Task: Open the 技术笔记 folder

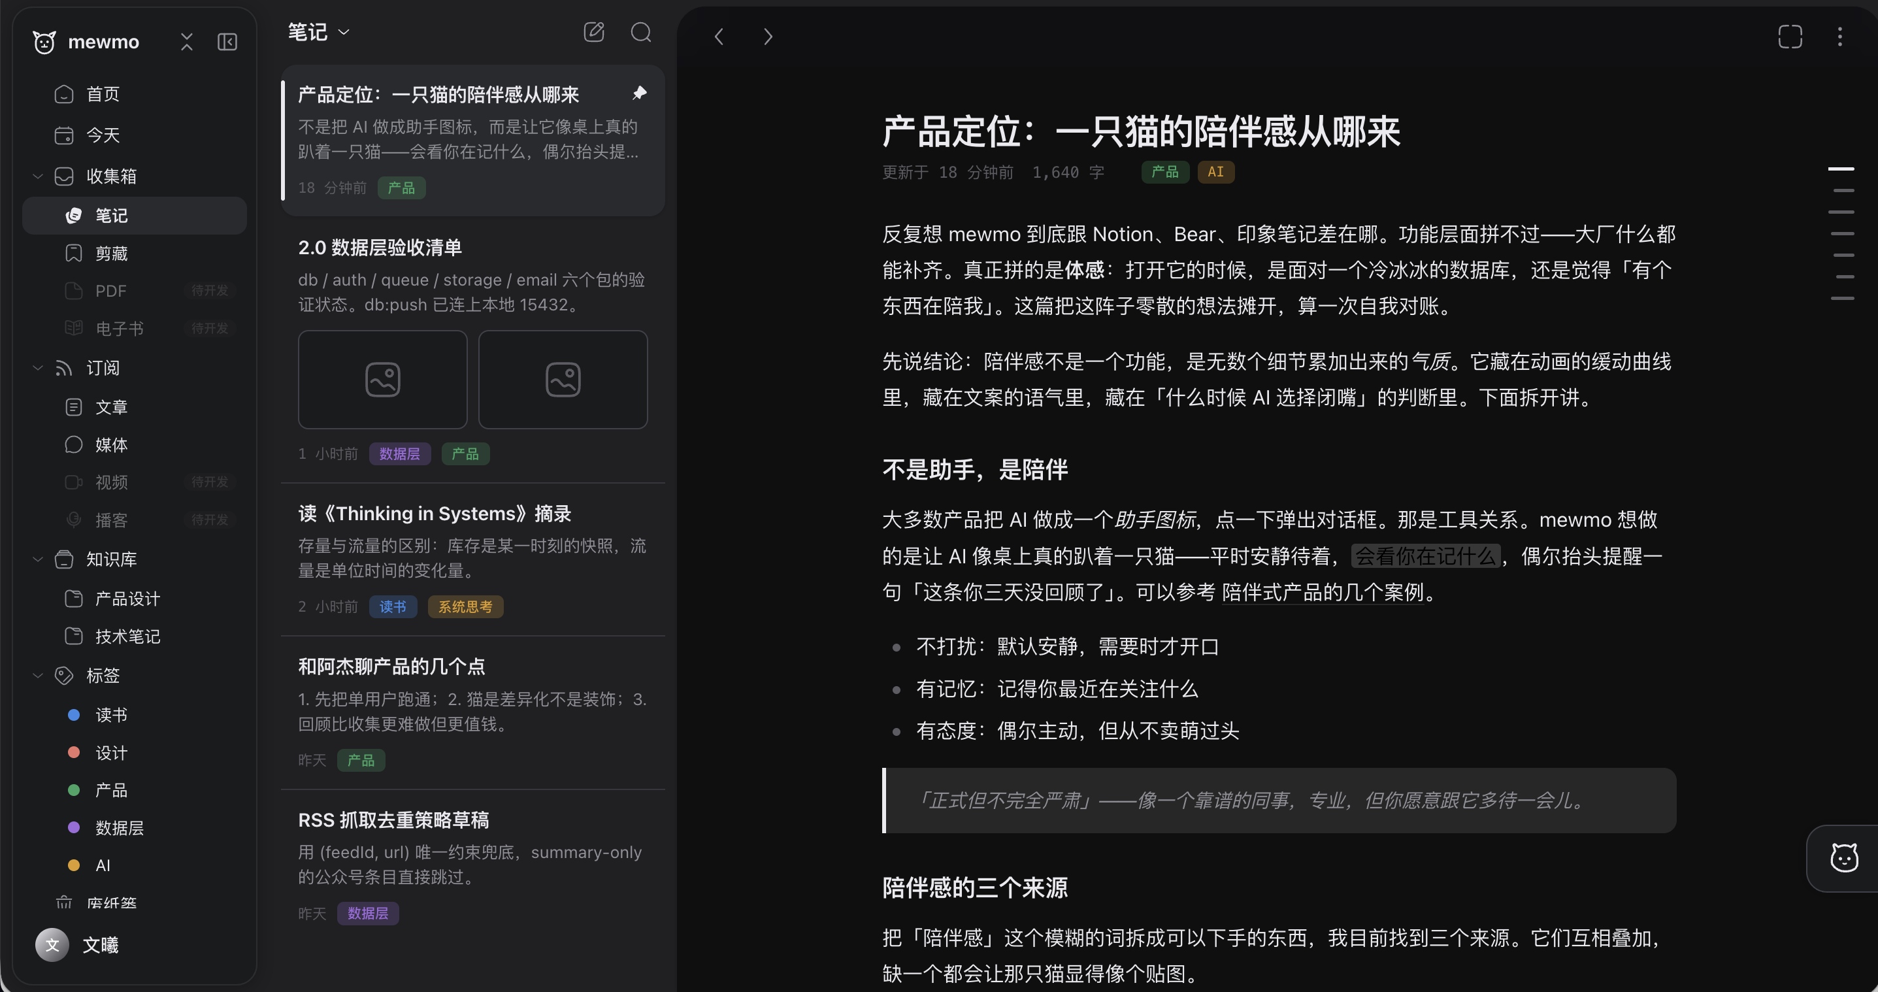Action: [135, 637]
